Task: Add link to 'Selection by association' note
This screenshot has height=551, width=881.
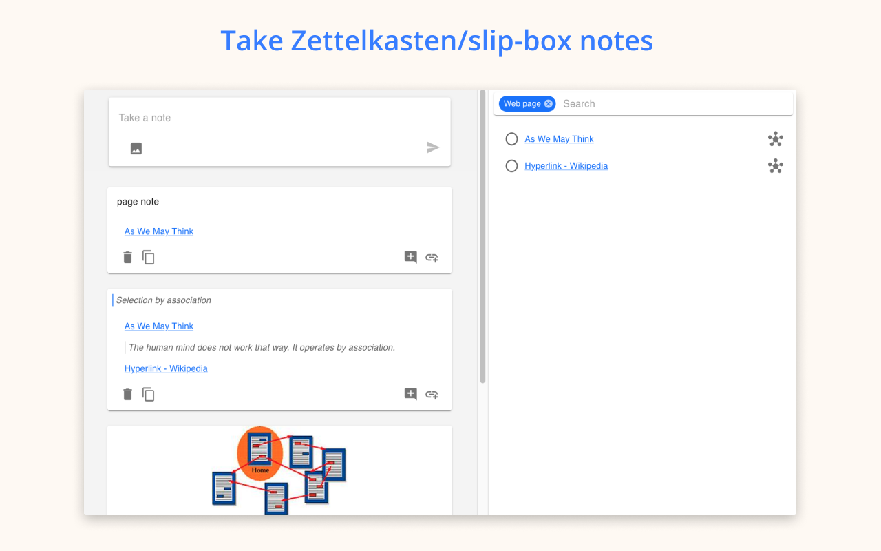Action: tap(432, 395)
